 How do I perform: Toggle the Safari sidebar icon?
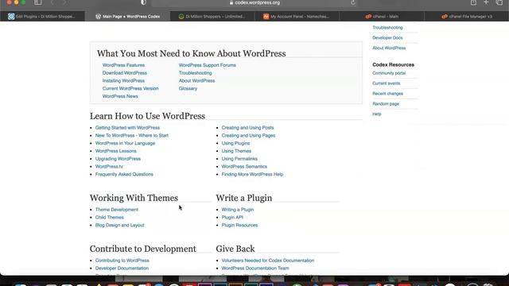point(38,2)
